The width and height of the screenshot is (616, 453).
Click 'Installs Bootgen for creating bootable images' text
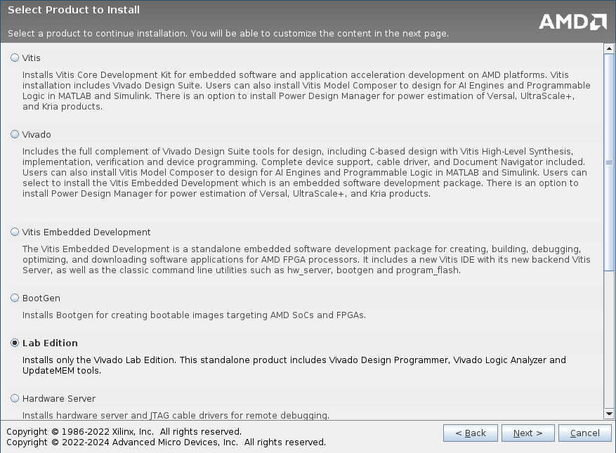click(x=194, y=315)
